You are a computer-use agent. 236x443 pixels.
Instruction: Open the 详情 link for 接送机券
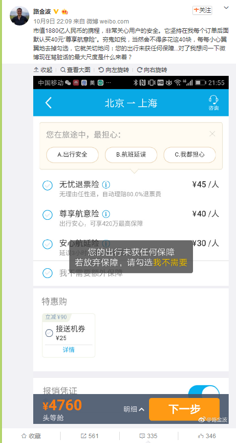(68, 350)
